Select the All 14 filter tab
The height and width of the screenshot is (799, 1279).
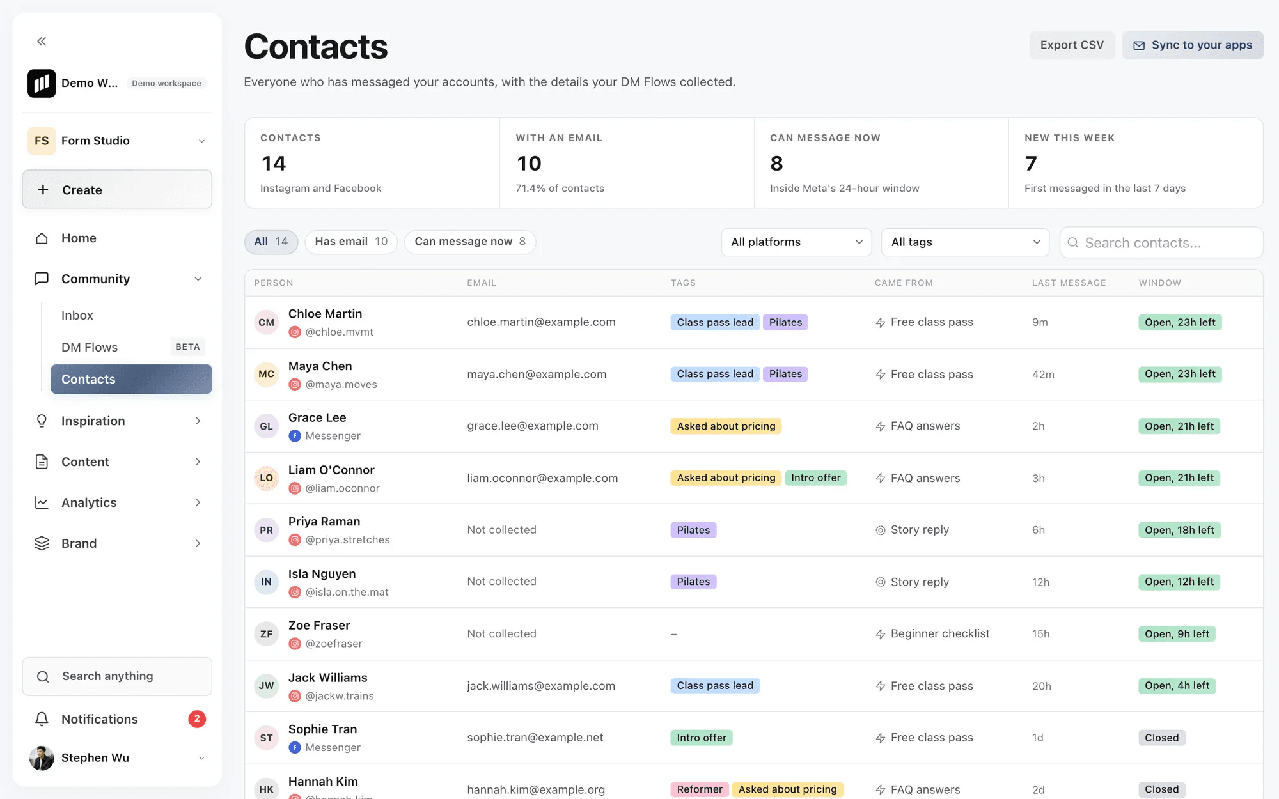[271, 242]
